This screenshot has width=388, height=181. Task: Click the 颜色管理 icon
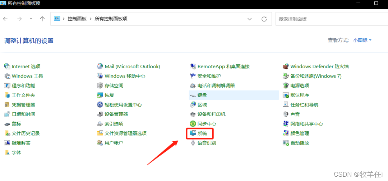pos(286,133)
